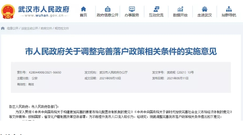Click the sitemap icon for 站群导航

coord(229,9)
